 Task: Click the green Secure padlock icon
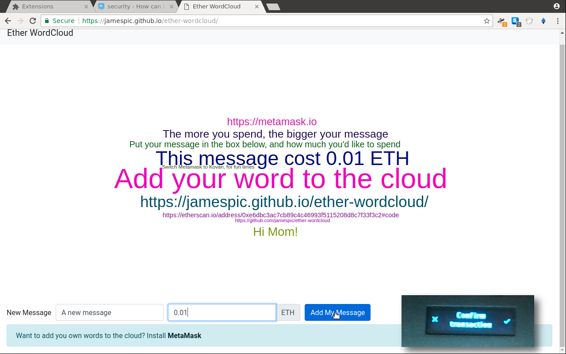(x=47, y=21)
